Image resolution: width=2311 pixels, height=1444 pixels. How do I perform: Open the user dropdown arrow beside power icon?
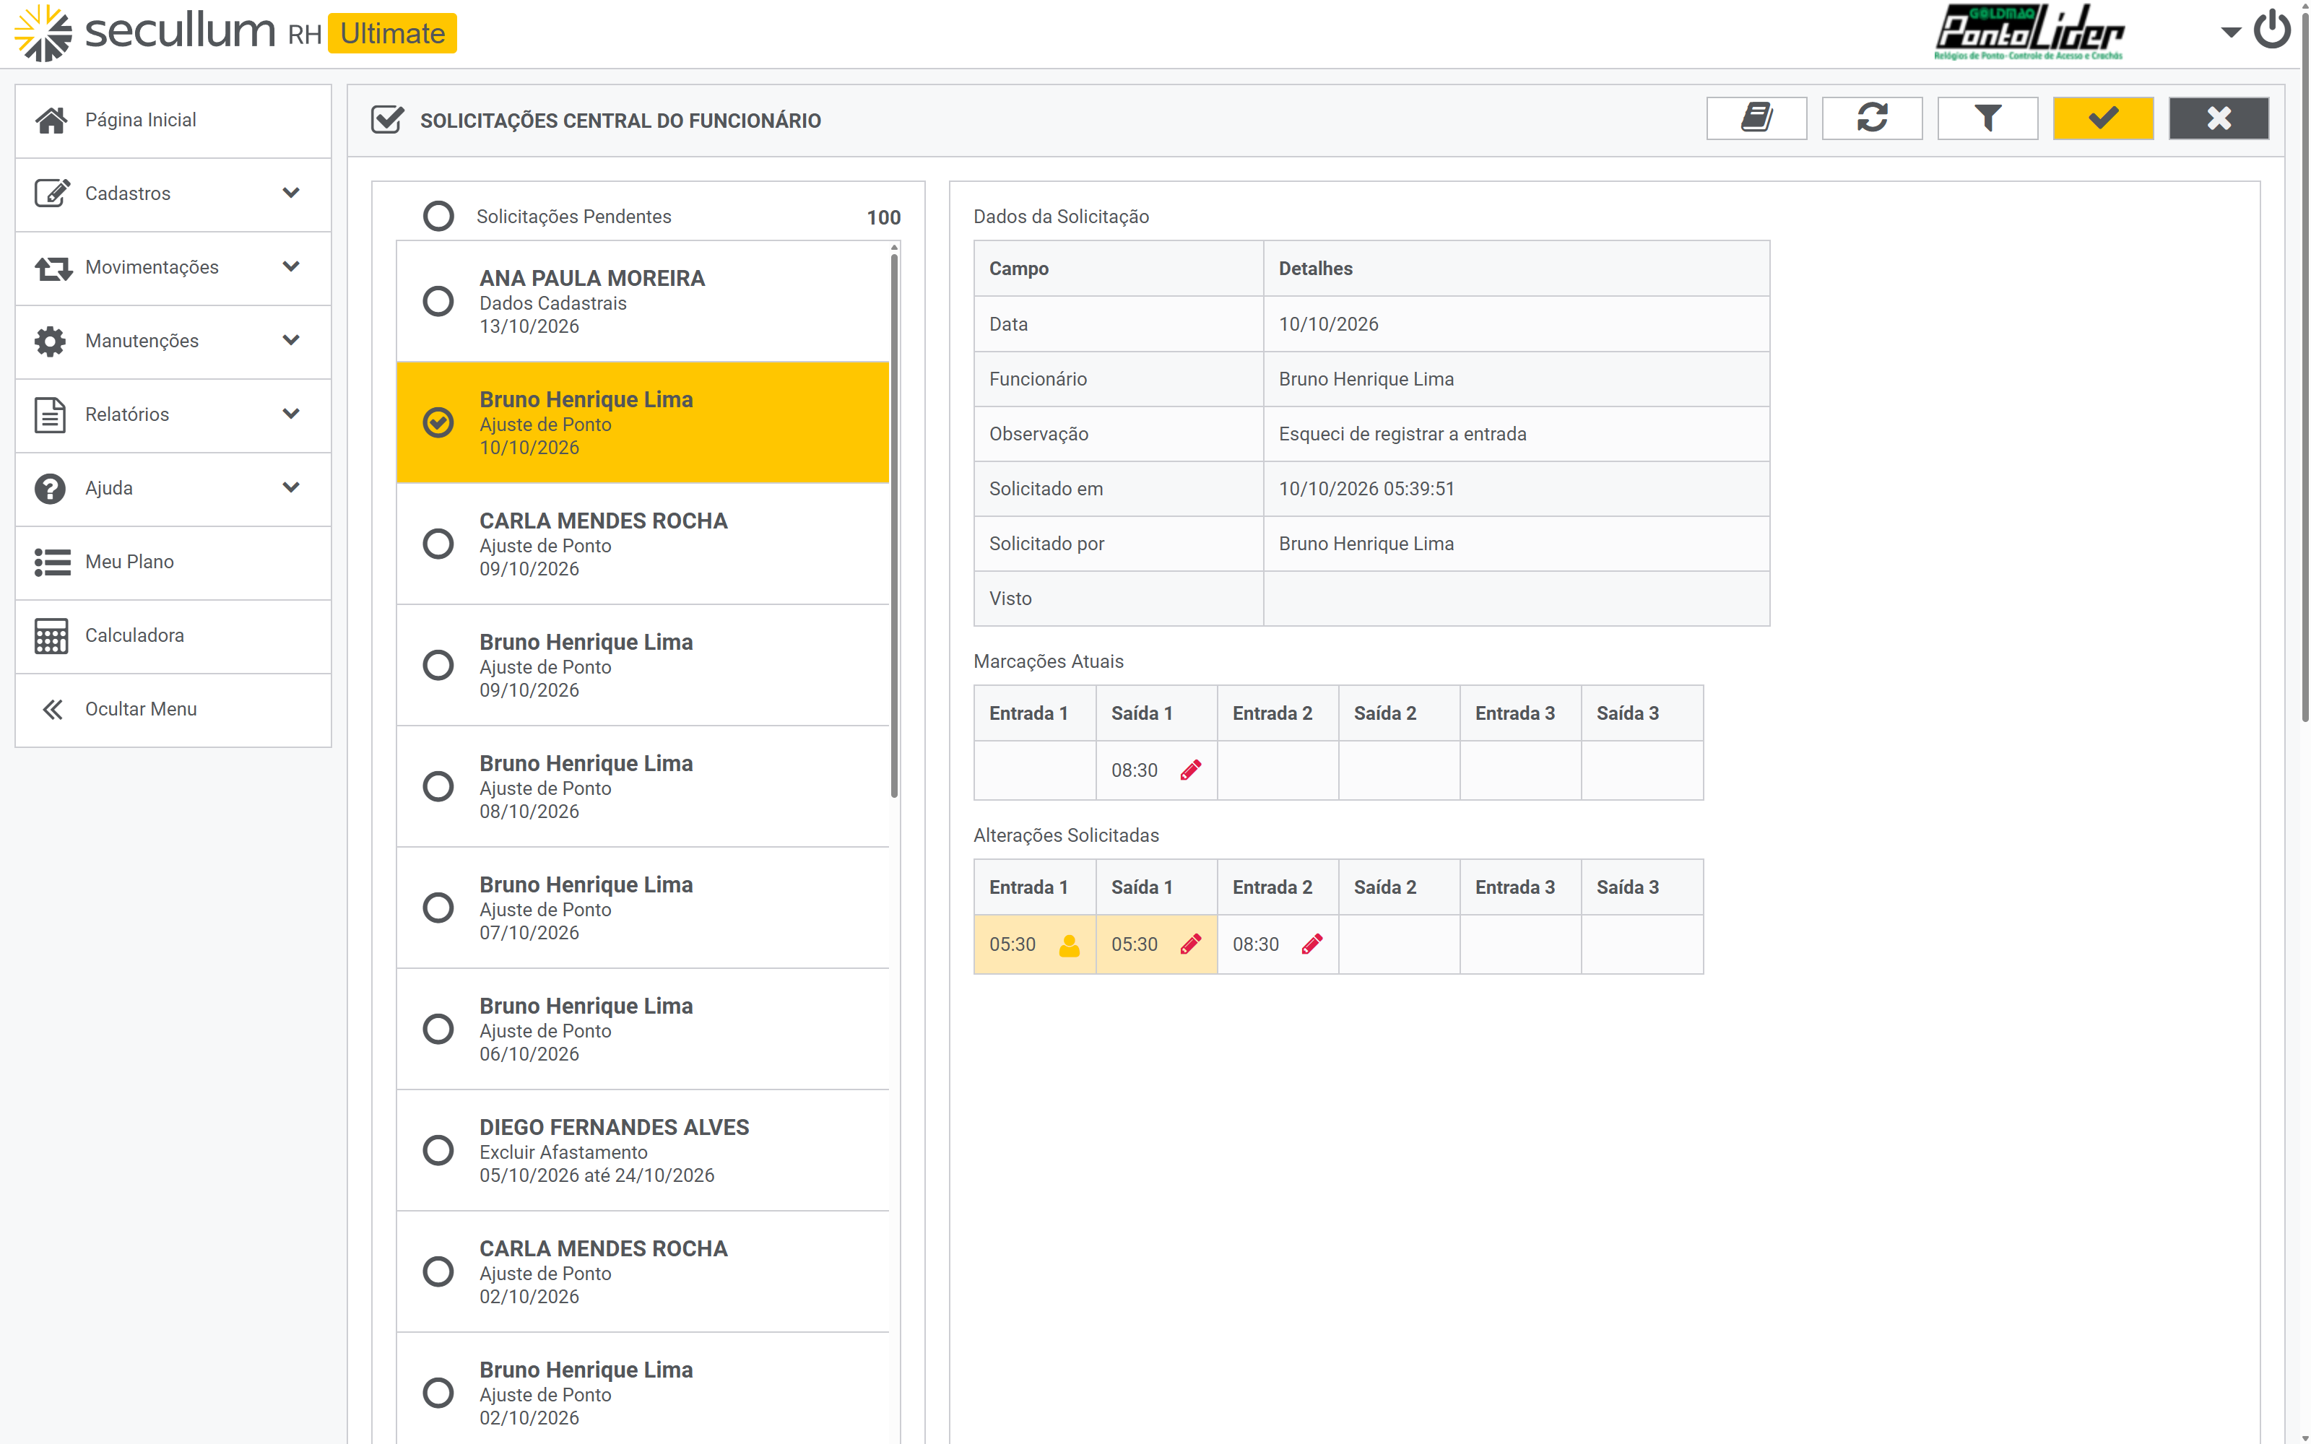[2231, 32]
